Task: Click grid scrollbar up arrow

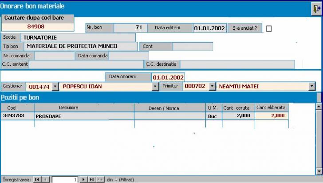Action: (x=318, y=107)
